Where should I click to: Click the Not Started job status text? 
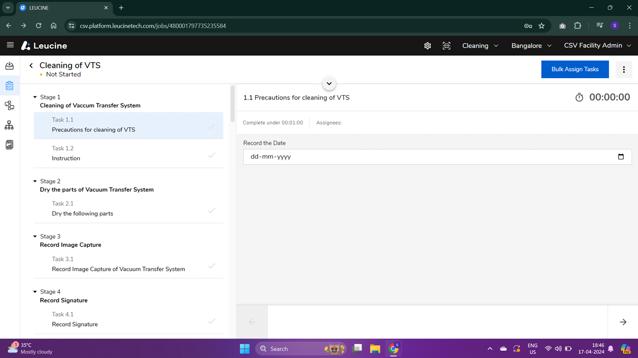[x=63, y=75]
